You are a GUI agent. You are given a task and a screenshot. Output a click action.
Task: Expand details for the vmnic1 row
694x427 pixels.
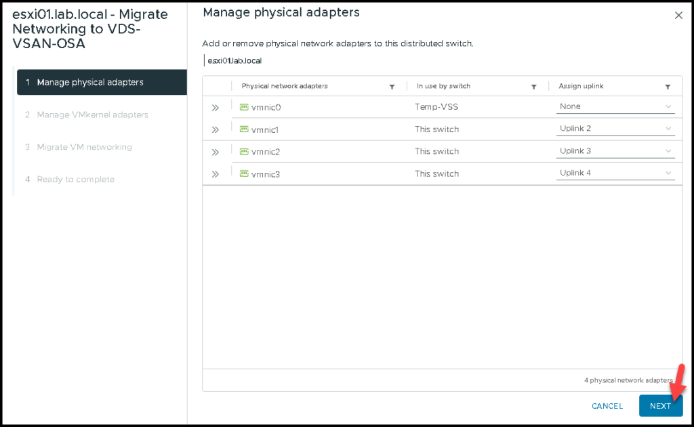pos(216,129)
